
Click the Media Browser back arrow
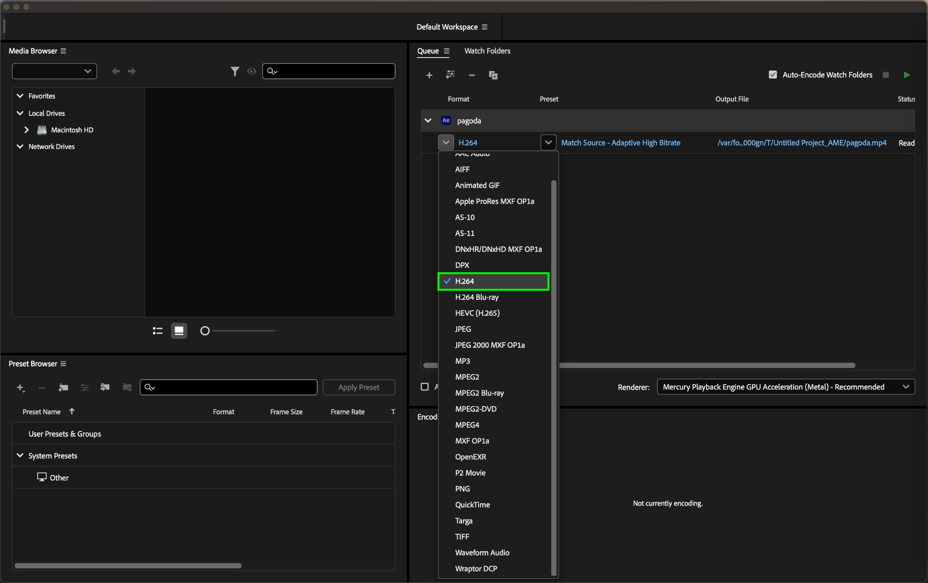[x=116, y=71]
